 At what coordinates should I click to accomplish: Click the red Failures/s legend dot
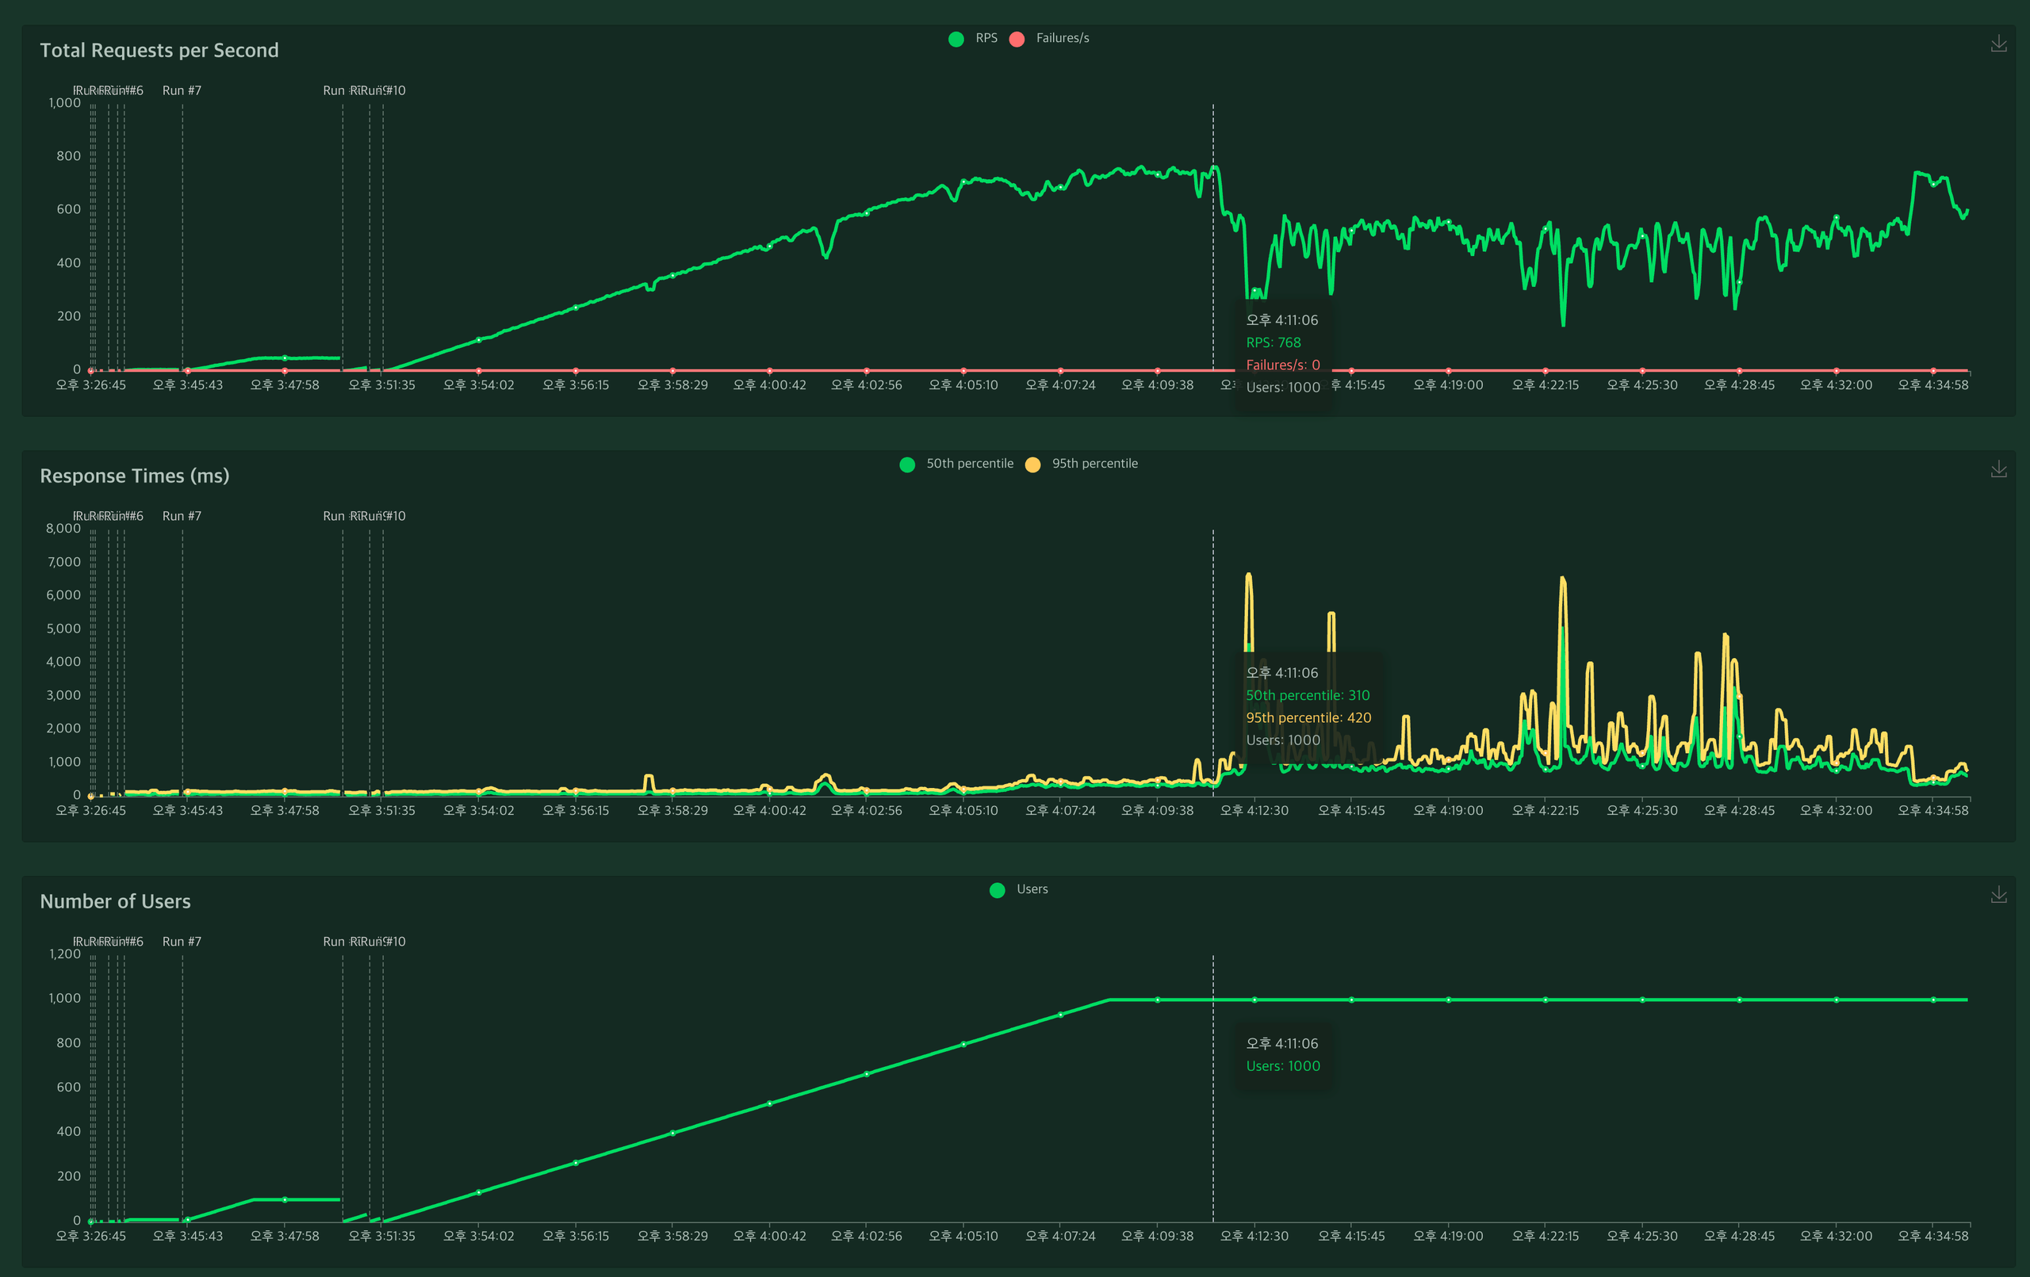1017,39
